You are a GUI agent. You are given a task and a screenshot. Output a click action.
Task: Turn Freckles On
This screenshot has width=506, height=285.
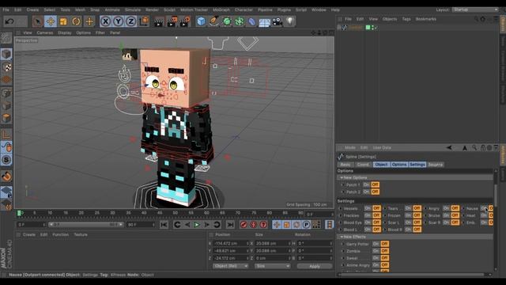coord(368,215)
